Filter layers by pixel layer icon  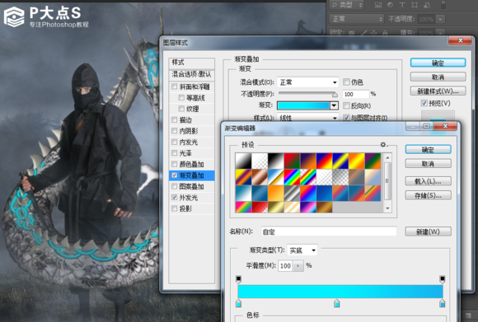[x=378, y=5]
